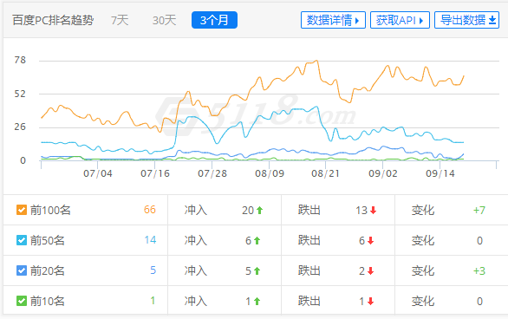Image resolution: width=508 pixels, height=319 pixels.
Task: Click the 26 y-axis label
Action: [x=20, y=127]
